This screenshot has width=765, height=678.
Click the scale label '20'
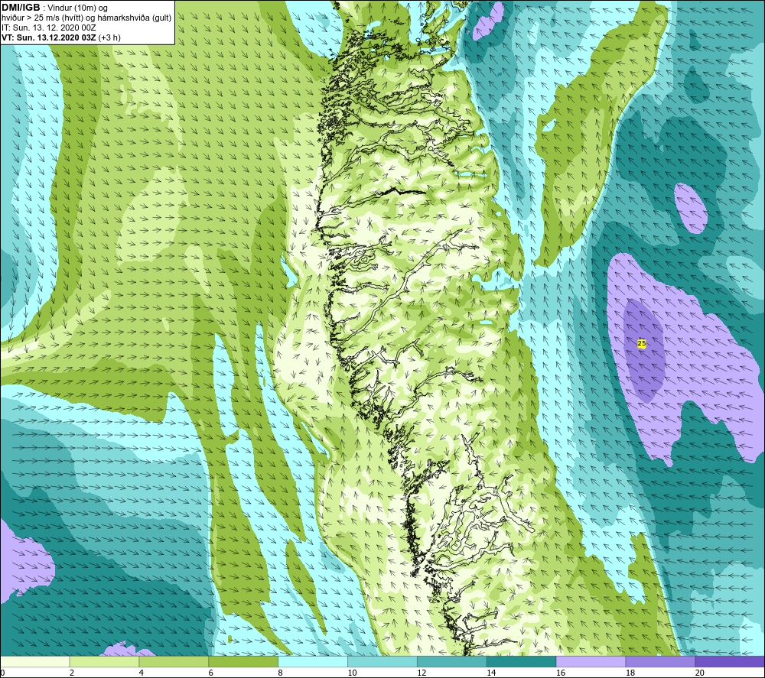pyautogui.click(x=700, y=673)
